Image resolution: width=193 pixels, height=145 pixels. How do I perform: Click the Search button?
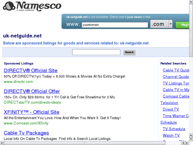coord(129,52)
